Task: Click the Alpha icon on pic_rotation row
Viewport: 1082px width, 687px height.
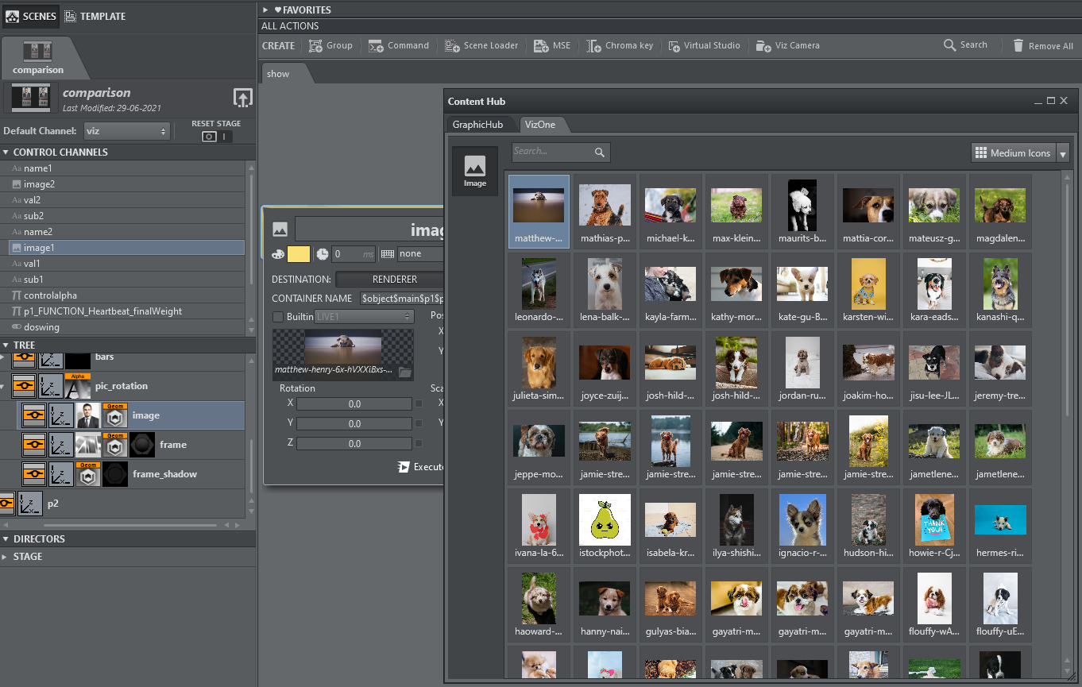Action: coord(78,386)
